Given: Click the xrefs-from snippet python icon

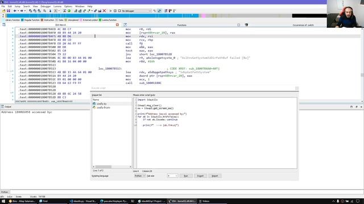Looking at the screenshot, I should (94, 108).
